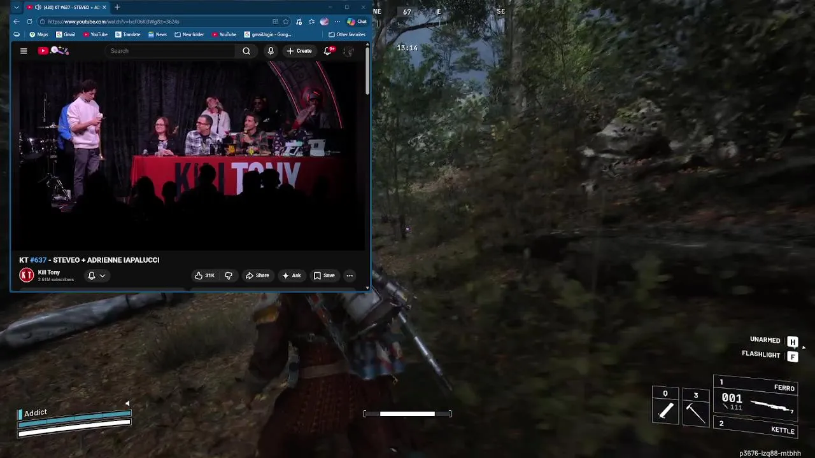Open first YouTube bookmark after Gmail
The width and height of the screenshot is (815, 458).
(x=96, y=34)
